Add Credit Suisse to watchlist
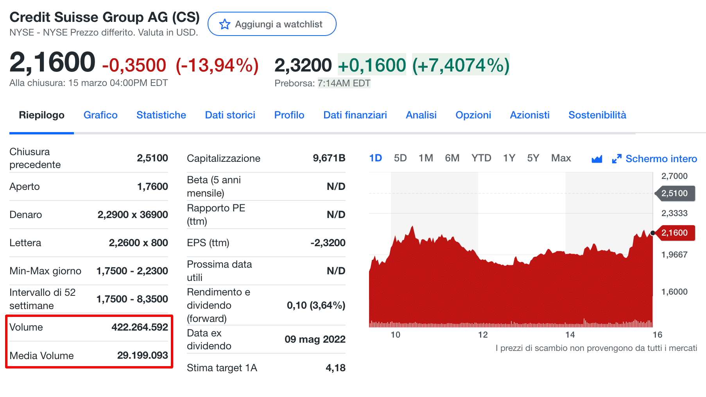The height and width of the screenshot is (397, 706). coord(272,24)
